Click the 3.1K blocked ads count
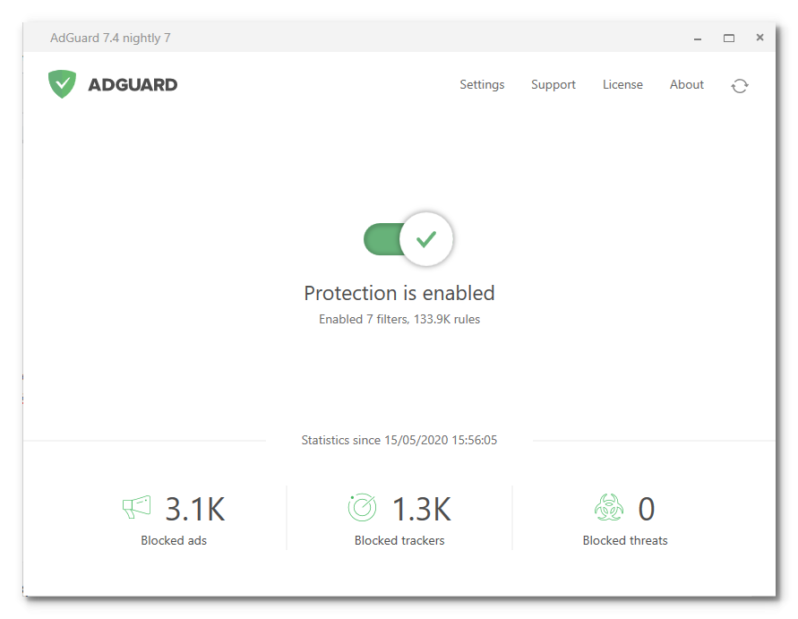 tap(195, 509)
